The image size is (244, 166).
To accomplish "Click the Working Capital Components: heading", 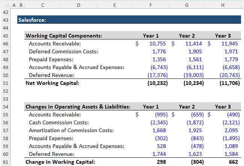I will 64,36.
